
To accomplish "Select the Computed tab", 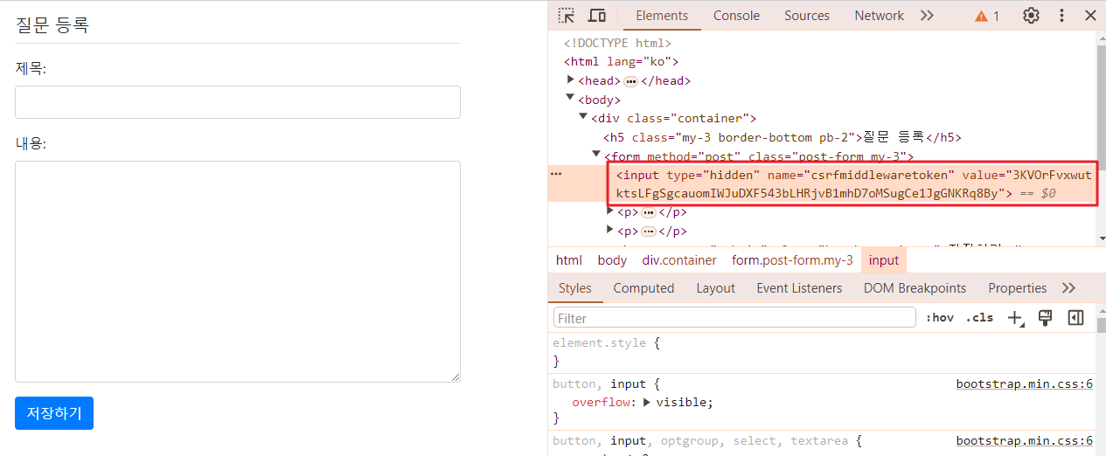I will click(x=643, y=288).
